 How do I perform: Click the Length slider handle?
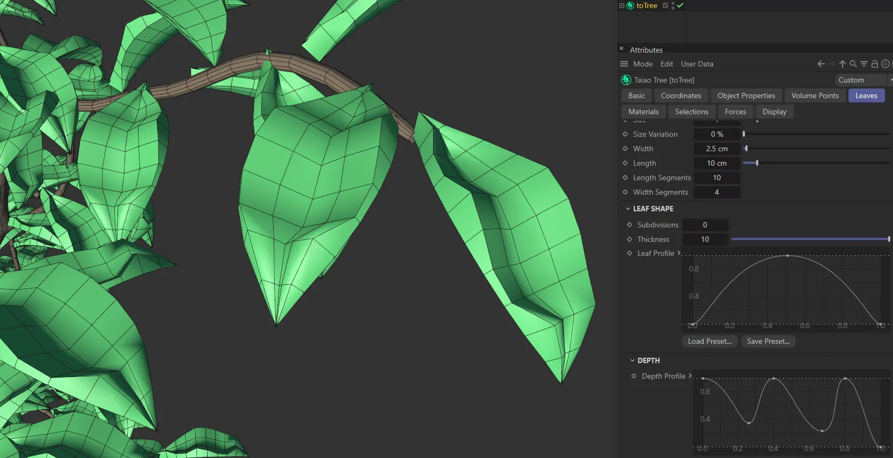click(x=757, y=163)
